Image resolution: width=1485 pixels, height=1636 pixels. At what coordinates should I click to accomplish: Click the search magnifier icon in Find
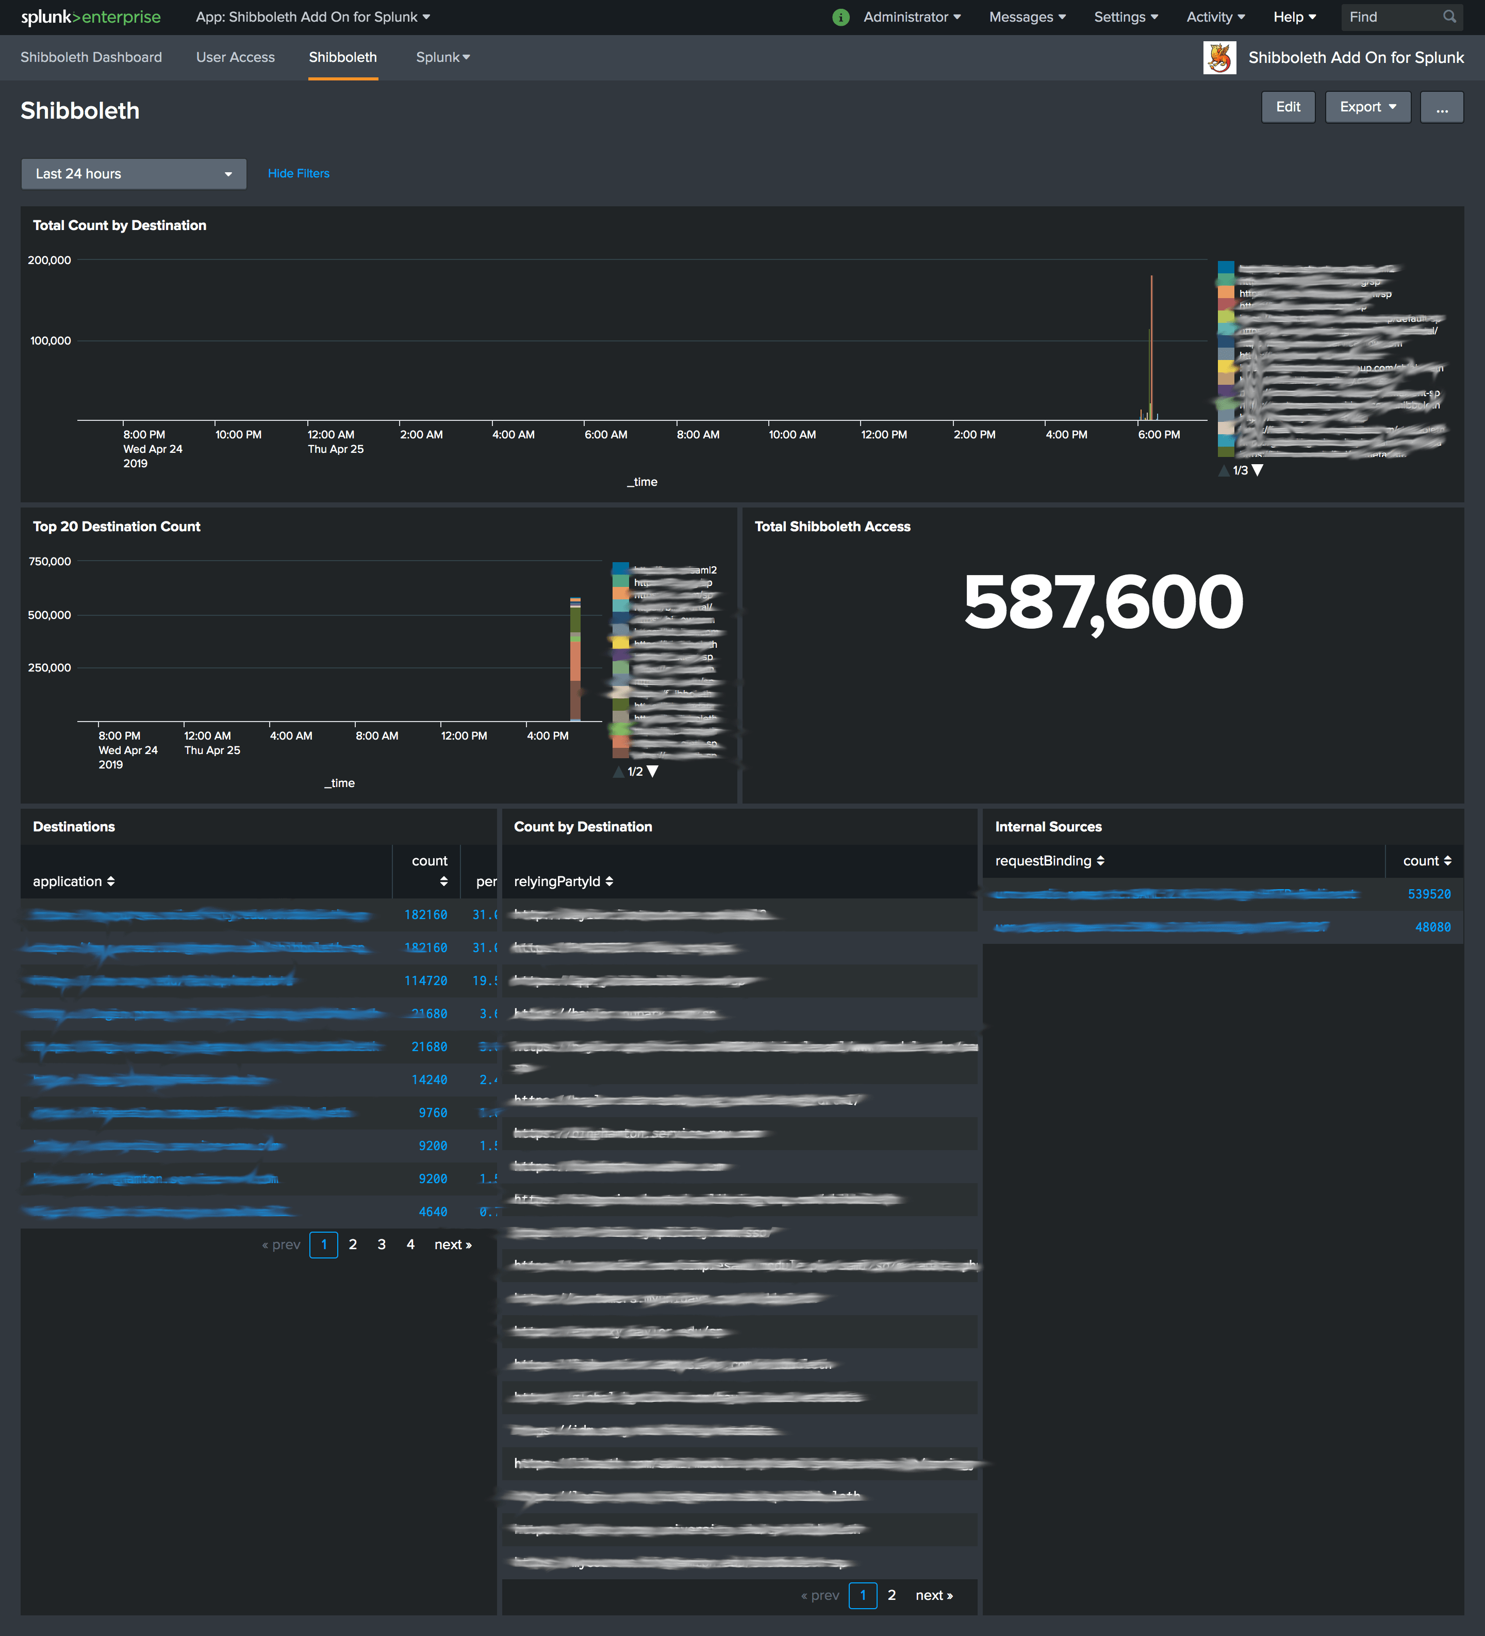[1449, 16]
